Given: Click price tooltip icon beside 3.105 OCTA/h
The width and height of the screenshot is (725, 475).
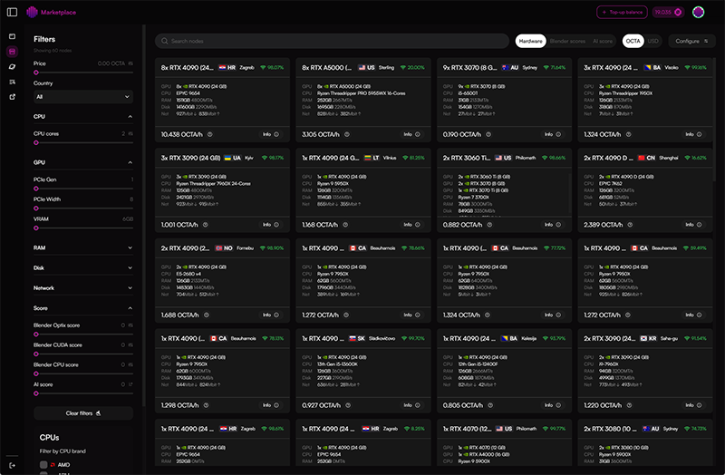Looking at the screenshot, I should [347, 134].
